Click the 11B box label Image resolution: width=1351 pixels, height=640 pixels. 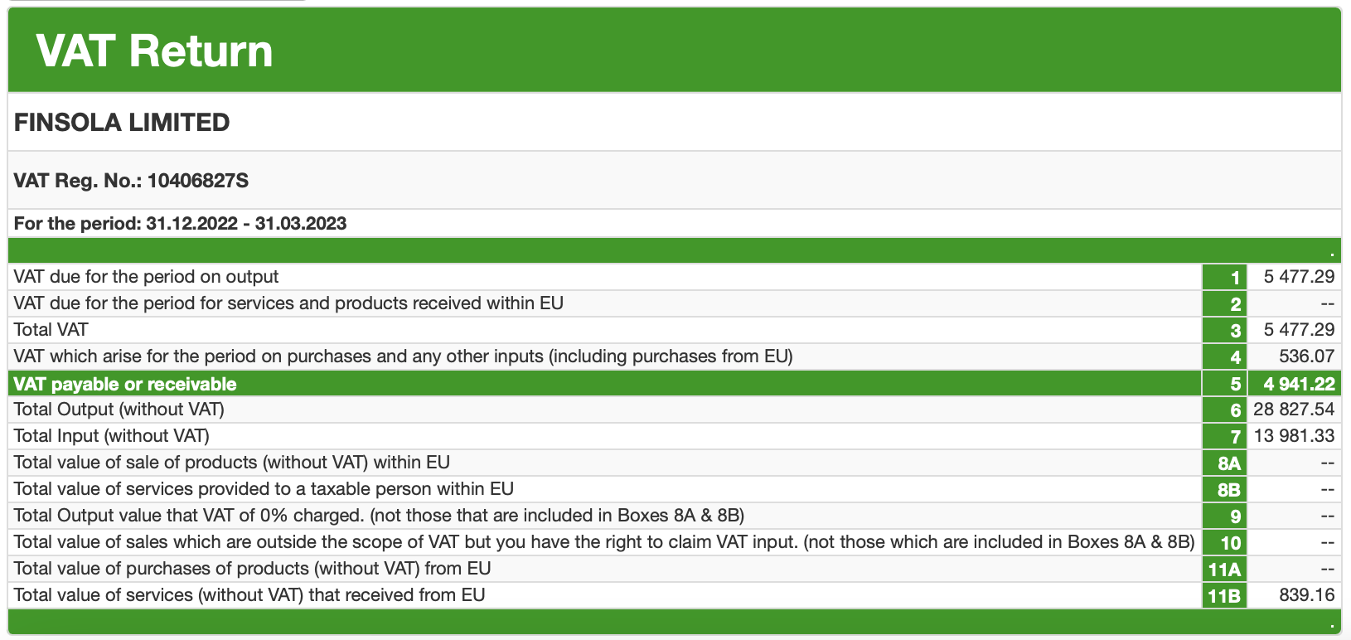click(x=1225, y=595)
